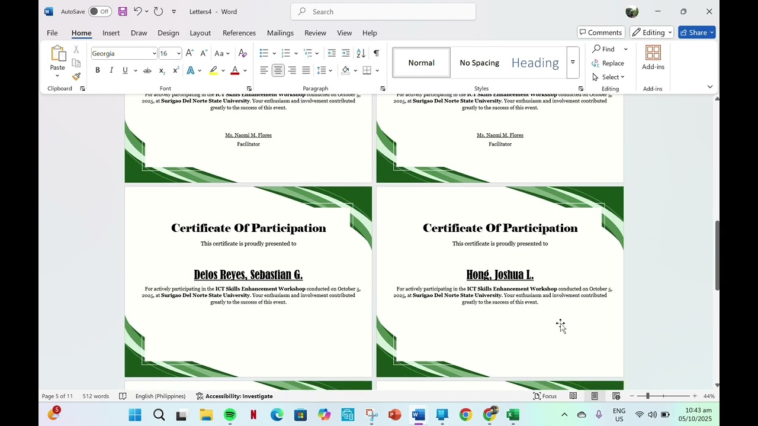Apply subscript formatting

click(162, 70)
